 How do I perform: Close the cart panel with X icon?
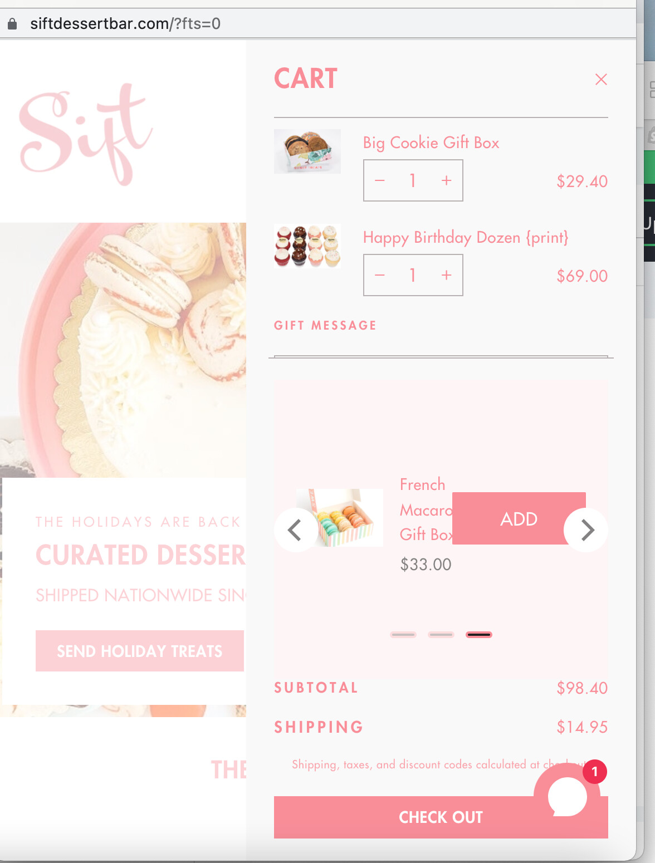click(601, 79)
